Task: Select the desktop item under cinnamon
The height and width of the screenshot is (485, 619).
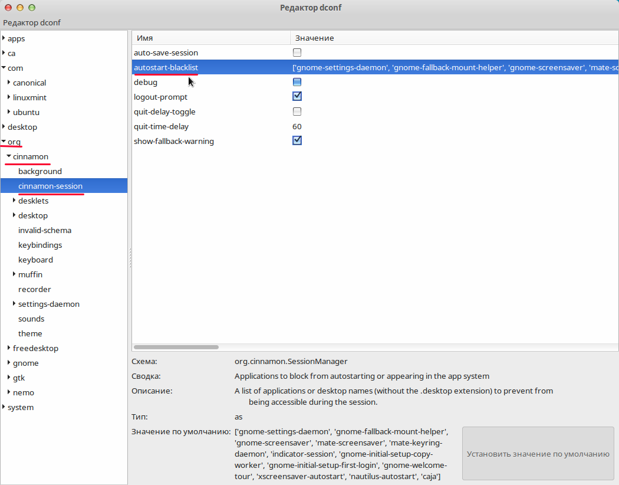Action: [x=33, y=215]
